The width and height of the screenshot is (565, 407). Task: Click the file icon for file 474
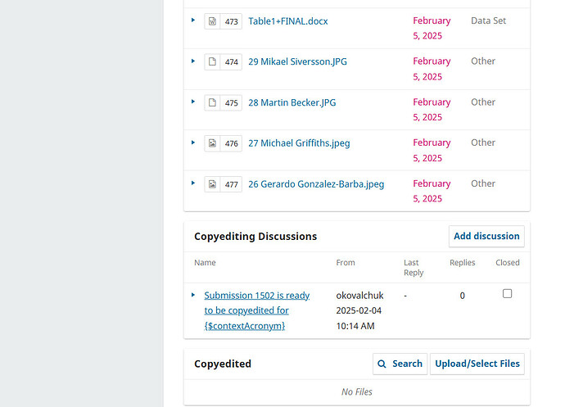tap(212, 61)
